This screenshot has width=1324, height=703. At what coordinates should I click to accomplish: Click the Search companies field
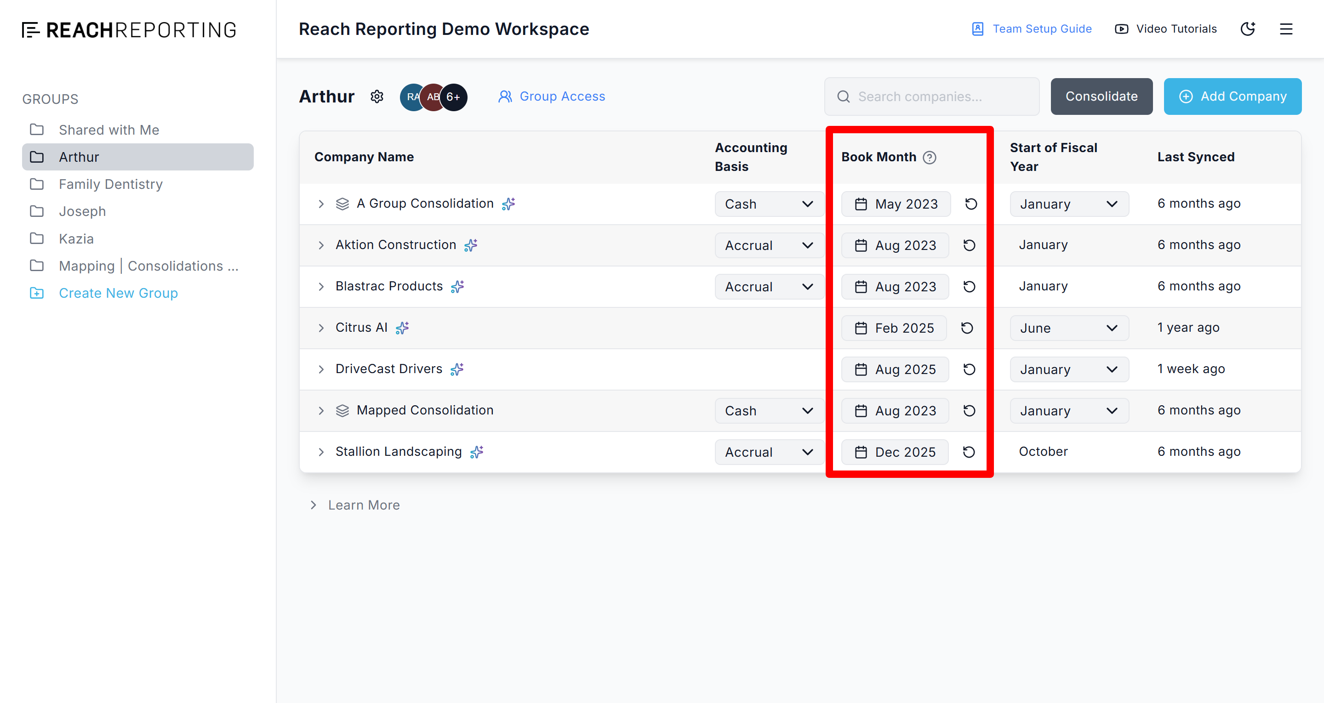coord(931,96)
